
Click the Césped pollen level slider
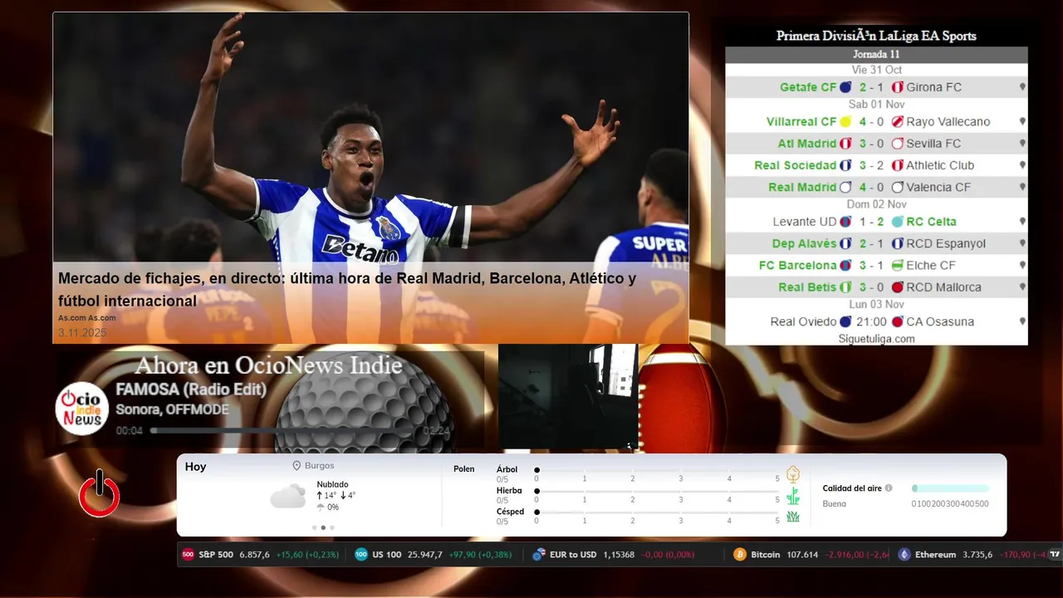(x=657, y=512)
